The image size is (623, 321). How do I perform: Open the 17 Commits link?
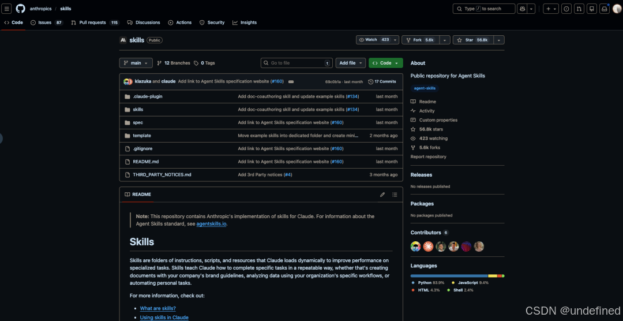[x=382, y=81]
